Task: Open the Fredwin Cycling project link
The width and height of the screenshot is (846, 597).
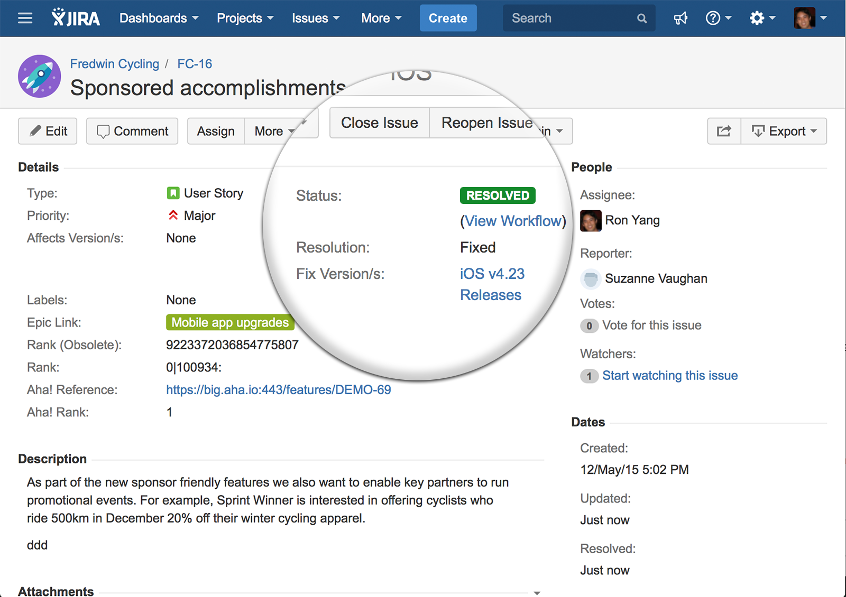Action: (115, 64)
